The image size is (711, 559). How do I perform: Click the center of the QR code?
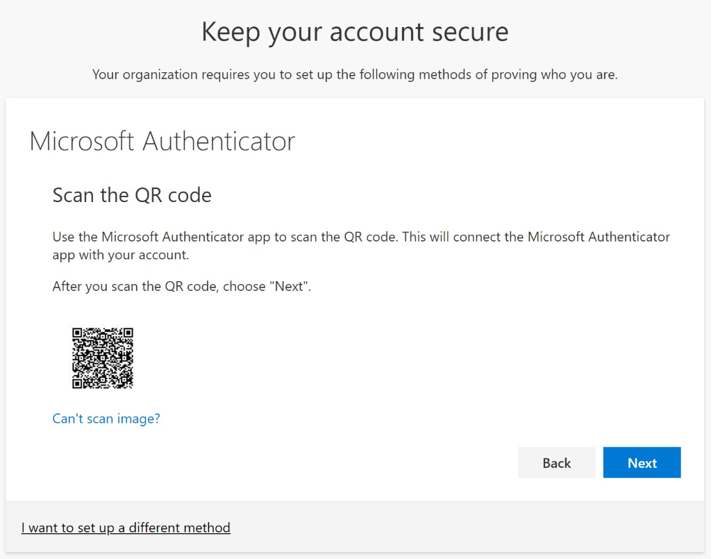point(103,358)
